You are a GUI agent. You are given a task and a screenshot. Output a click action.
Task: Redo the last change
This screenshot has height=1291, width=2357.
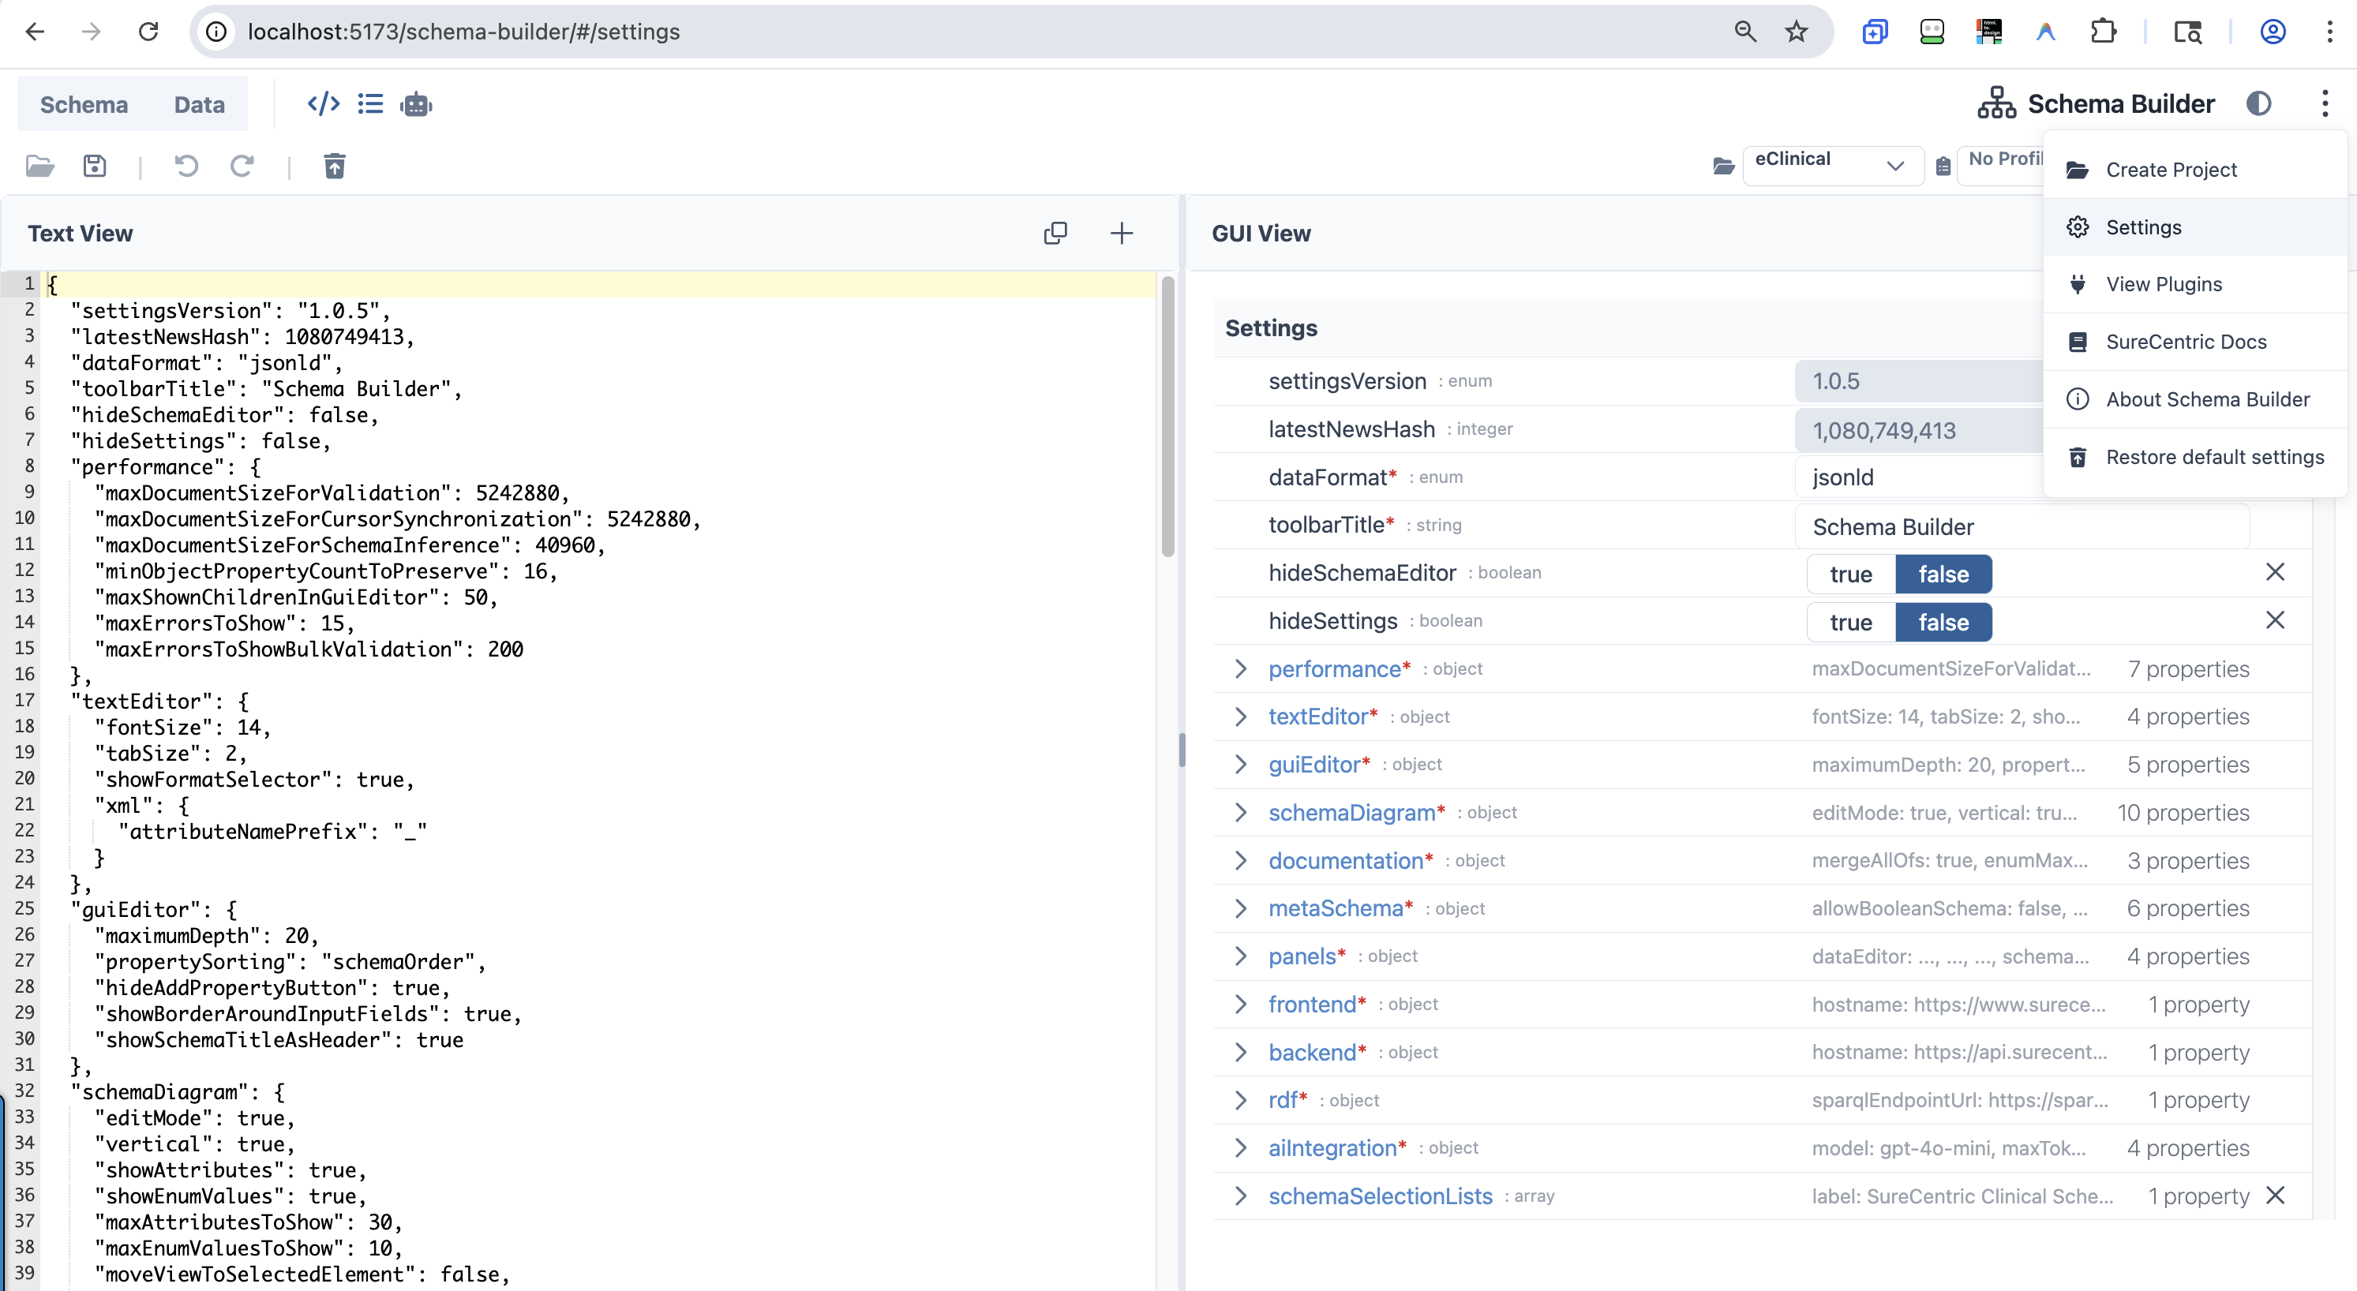242,166
